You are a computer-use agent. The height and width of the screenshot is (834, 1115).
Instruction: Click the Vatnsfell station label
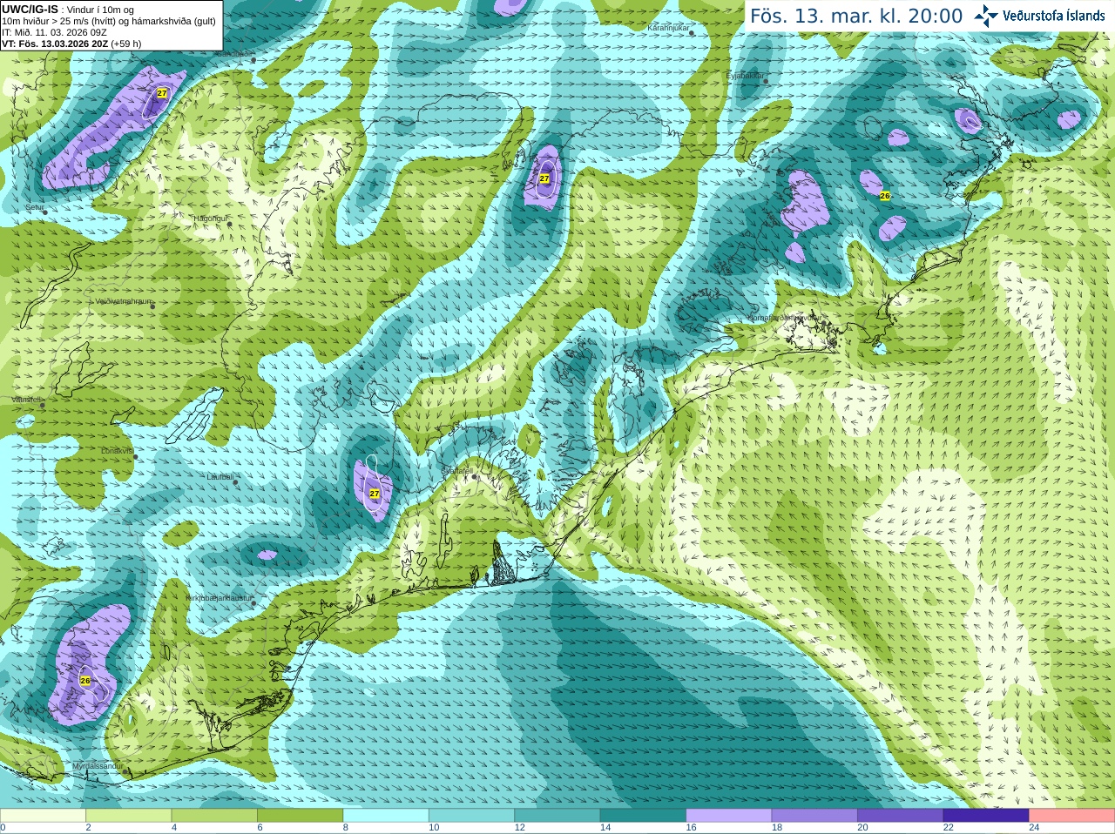pyautogui.click(x=26, y=400)
